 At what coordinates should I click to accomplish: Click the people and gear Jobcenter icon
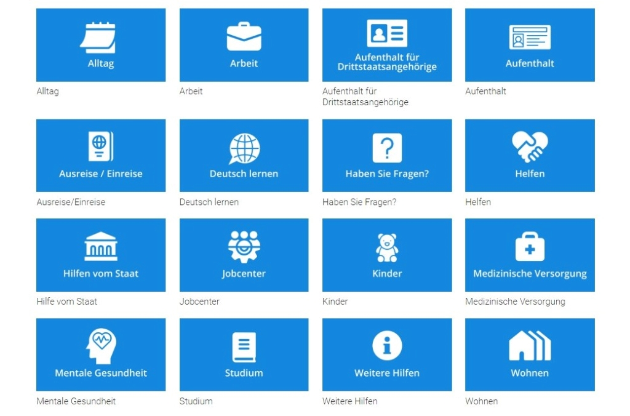244,247
